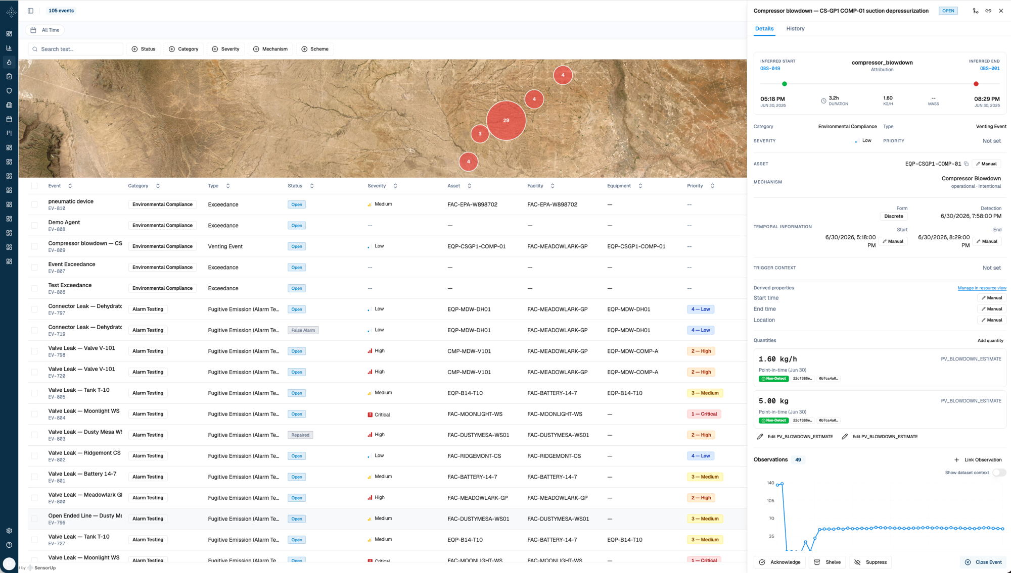Open Manage in resource view link
The image size is (1011, 573).
coord(982,288)
